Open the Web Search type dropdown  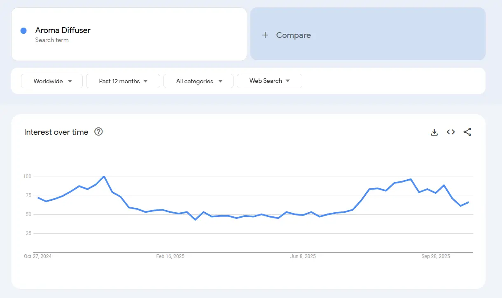(269, 81)
